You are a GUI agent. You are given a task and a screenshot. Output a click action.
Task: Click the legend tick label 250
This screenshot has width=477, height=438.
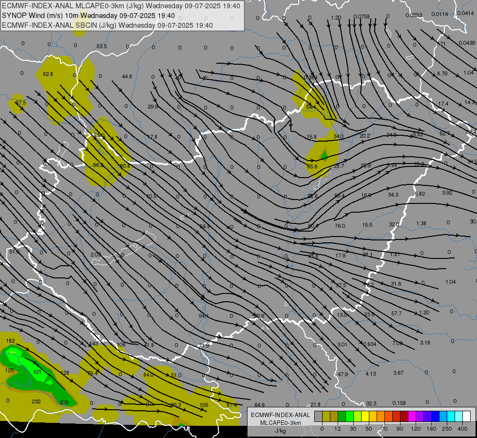point(447,429)
